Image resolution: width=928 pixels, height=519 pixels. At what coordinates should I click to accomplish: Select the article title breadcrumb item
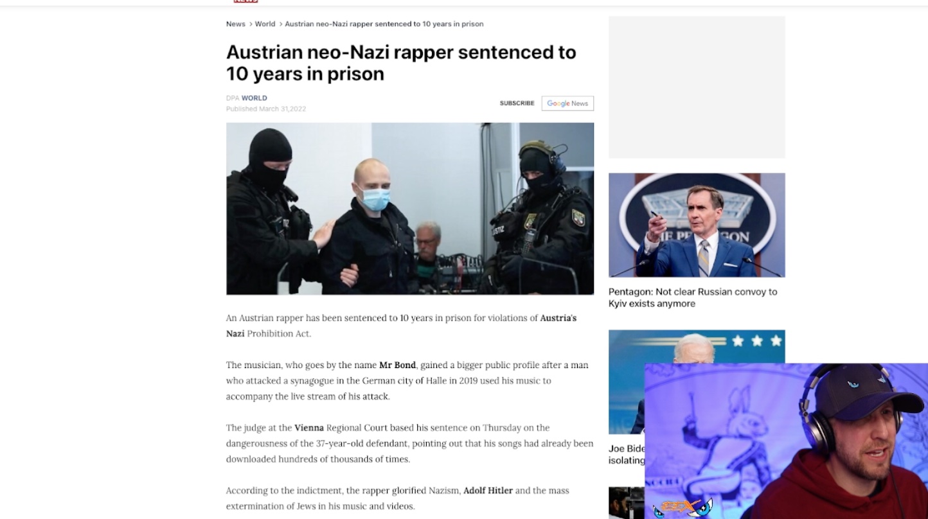(384, 24)
